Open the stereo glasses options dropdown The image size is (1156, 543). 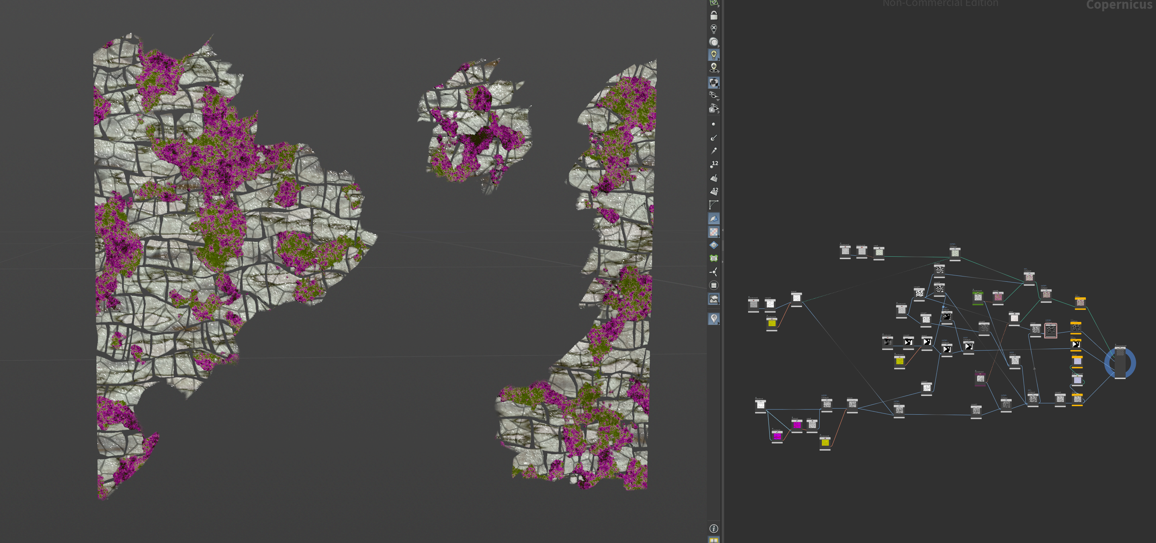coord(714,96)
